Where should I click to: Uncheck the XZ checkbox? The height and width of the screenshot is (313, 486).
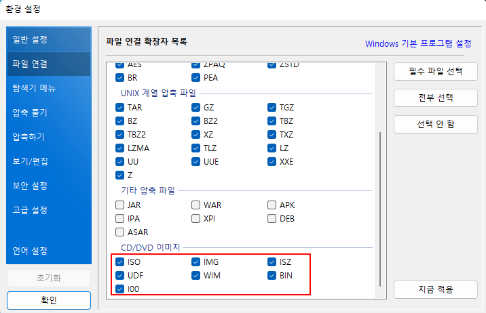point(195,135)
